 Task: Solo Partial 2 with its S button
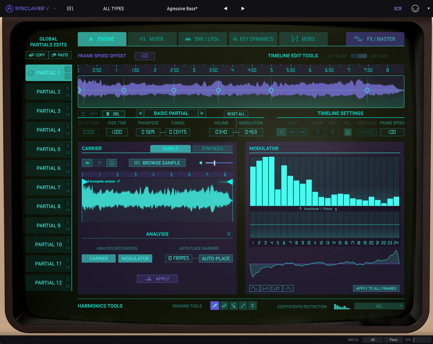tap(68, 88)
